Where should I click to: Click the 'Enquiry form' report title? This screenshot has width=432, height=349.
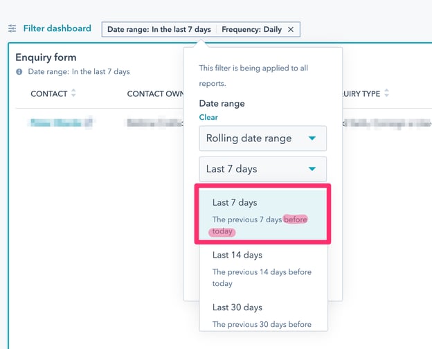[46, 57]
